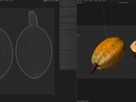
Task: Open settings gear for UV Unwrap
Action: point(75,10)
